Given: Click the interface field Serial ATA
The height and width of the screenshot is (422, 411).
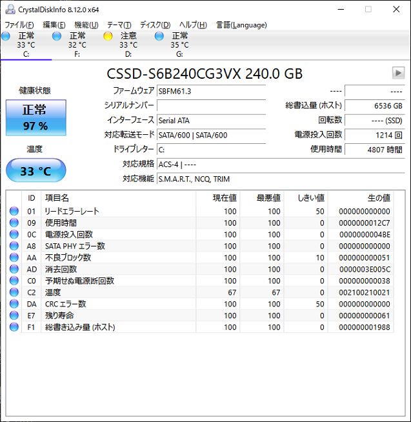Looking at the screenshot, I should pyautogui.click(x=211, y=120).
